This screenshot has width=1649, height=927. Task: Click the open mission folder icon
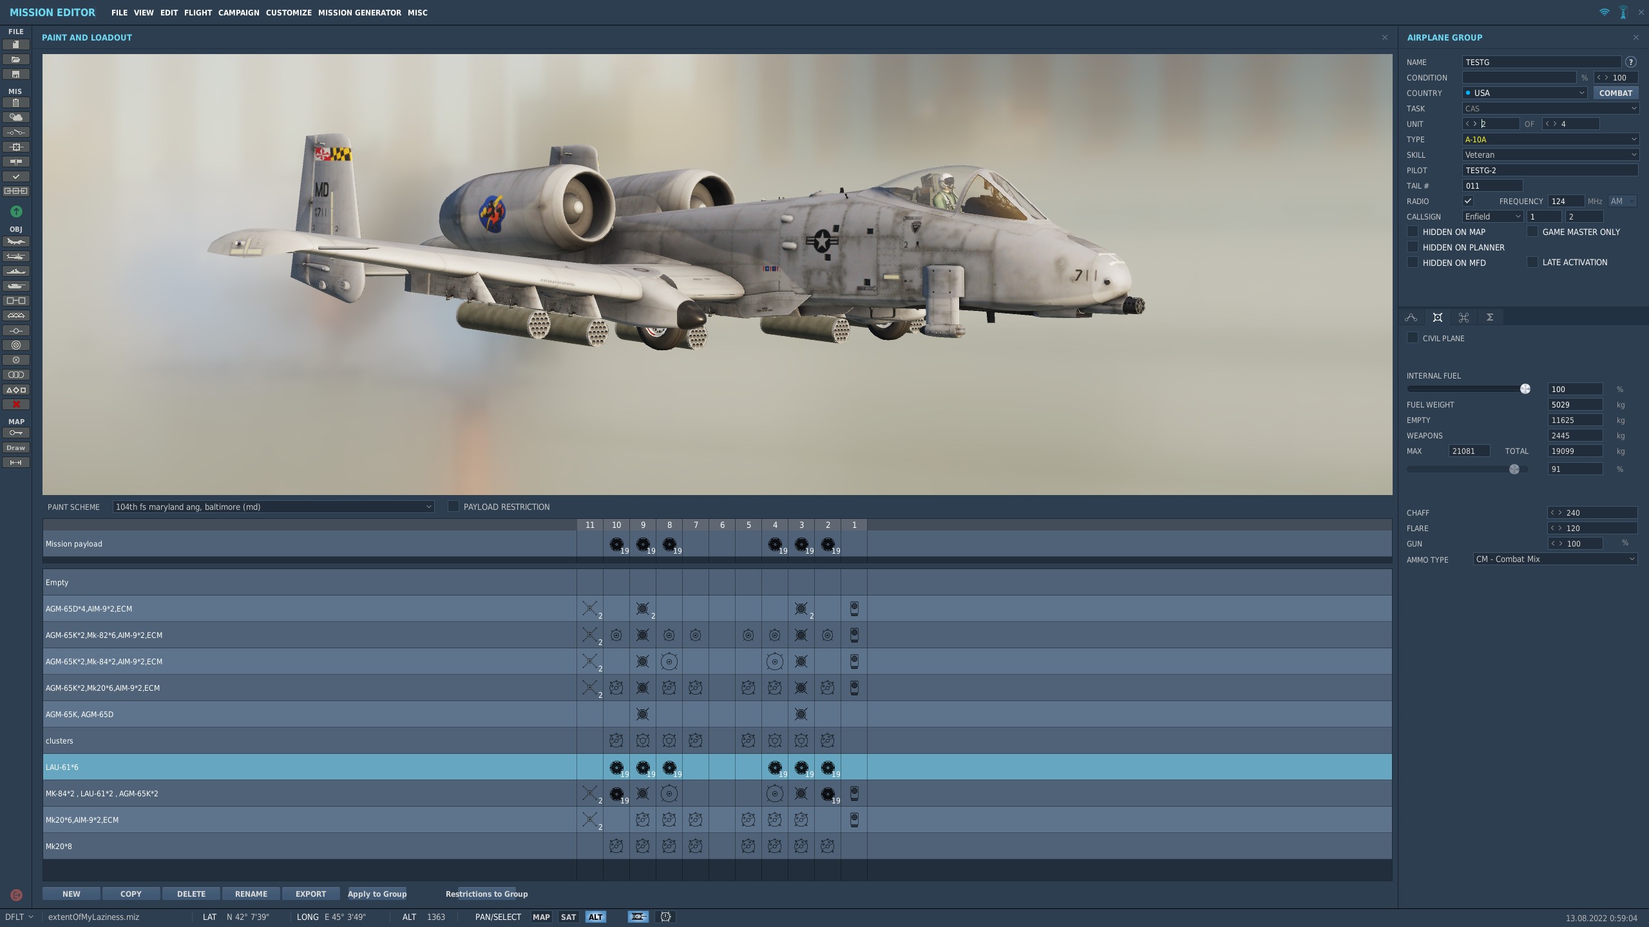pos(16,59)
